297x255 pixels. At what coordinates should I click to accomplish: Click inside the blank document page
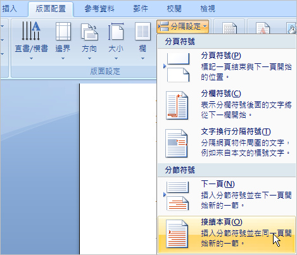(x=118, y=169)
